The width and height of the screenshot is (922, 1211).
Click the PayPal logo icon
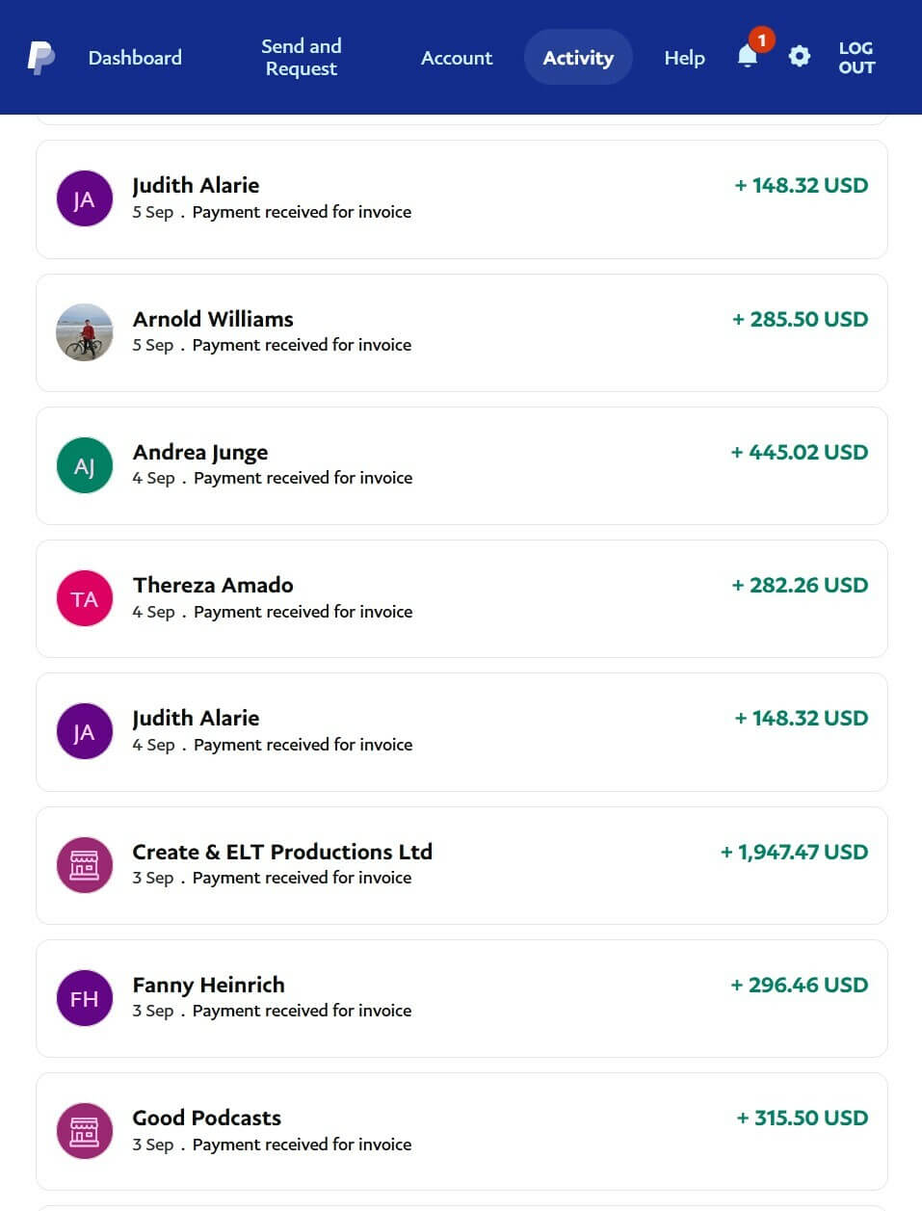tap(40, 58)
